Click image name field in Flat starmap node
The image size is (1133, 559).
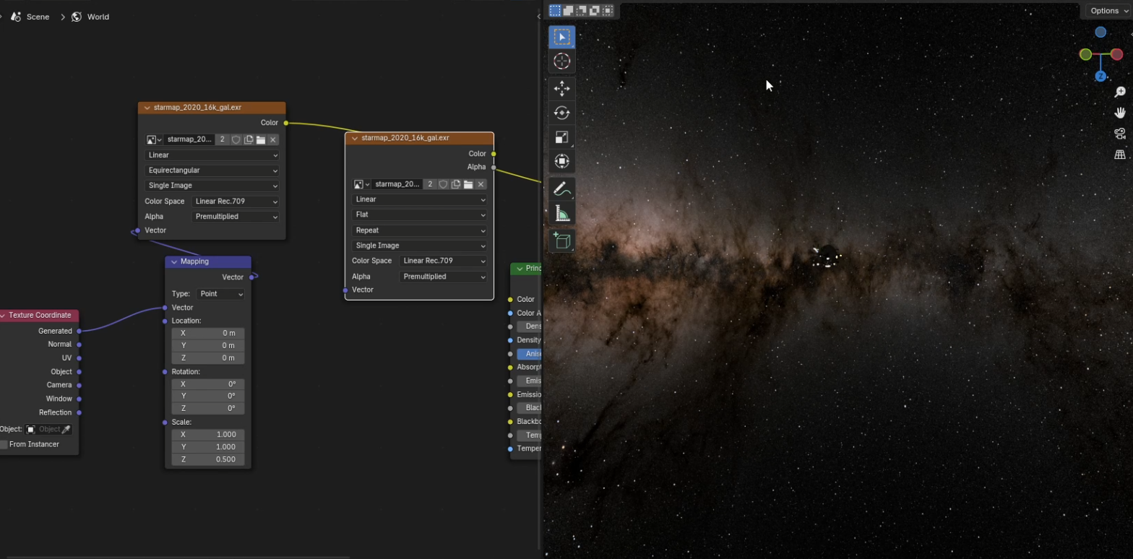(x=397, y=184)
